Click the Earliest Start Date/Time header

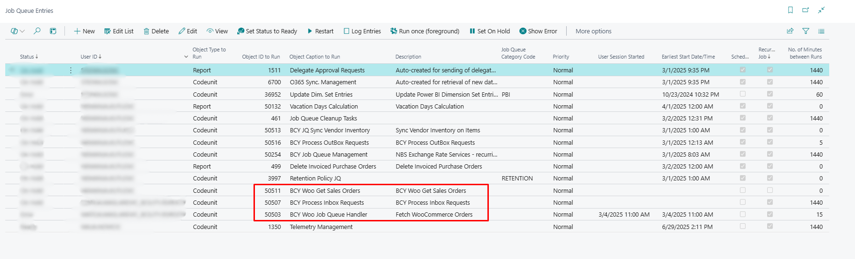pos(688,57)
